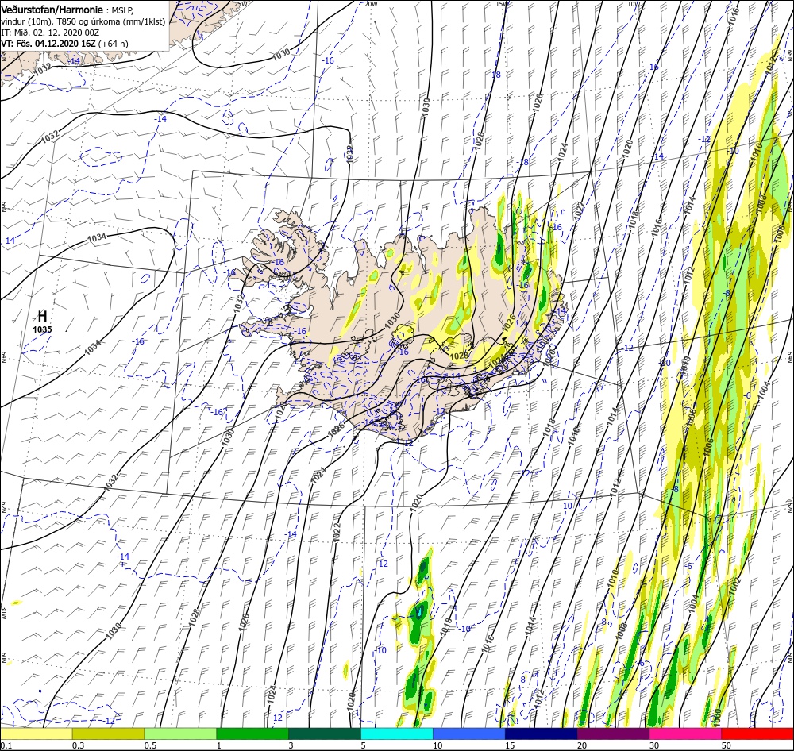The height and width of the screenshot is (751, 794).
Task: Select the red 50 mm legend swatch
Action: click(757, 734)
